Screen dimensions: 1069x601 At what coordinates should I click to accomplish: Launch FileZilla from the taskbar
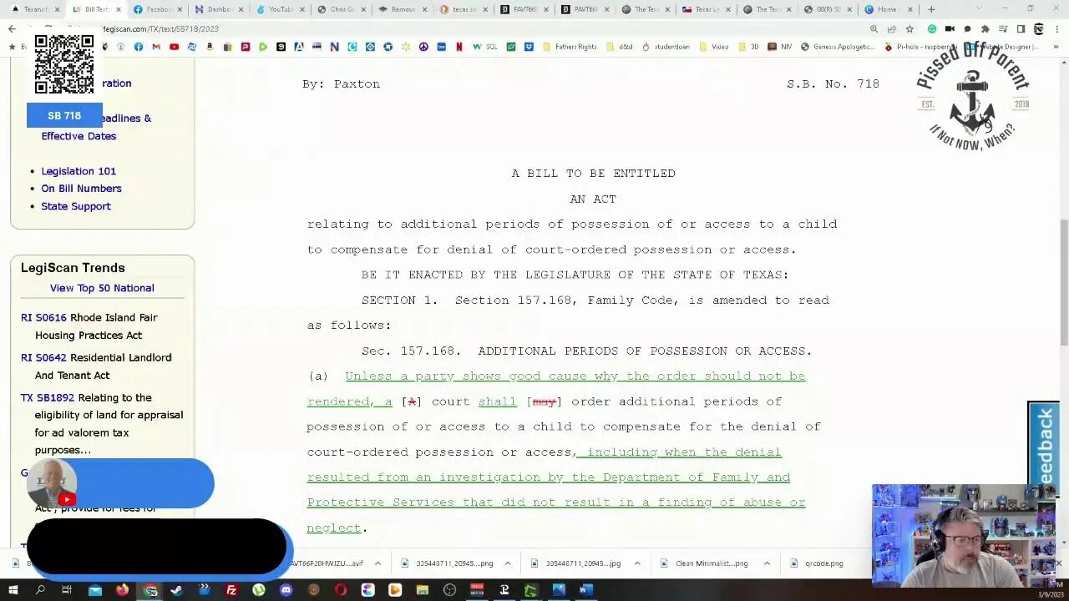pos(231,590)
